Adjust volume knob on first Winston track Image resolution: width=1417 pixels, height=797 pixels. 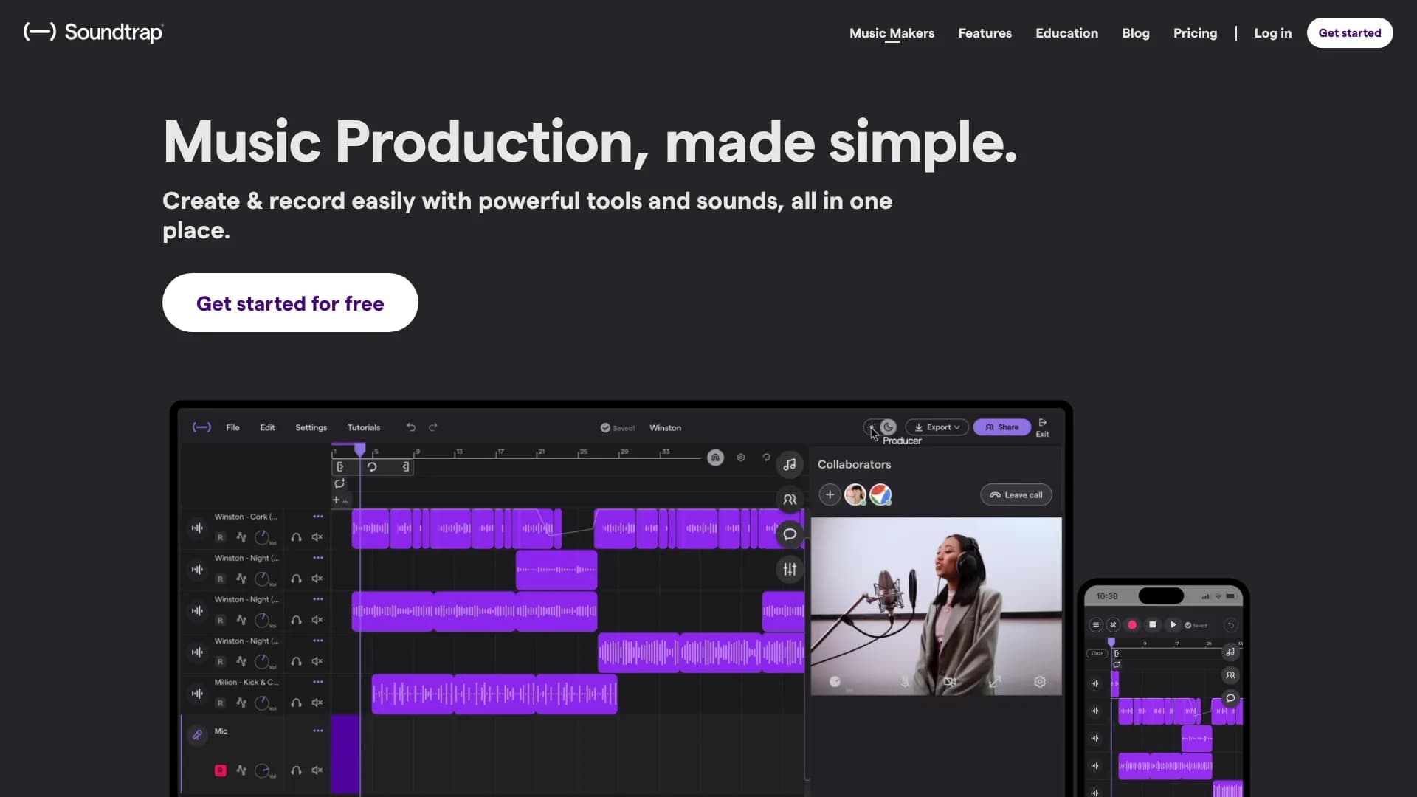262,537
